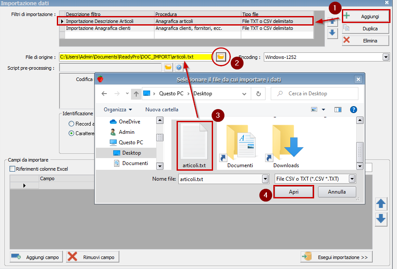397x269 pixels.
Task: Click the help icon beside Script pre-processing
Action: coord(178,67)
